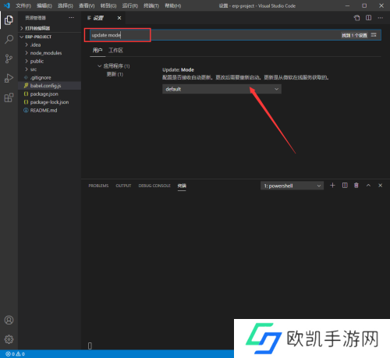Switch to the Workspace settings tab

click(115, 50)
